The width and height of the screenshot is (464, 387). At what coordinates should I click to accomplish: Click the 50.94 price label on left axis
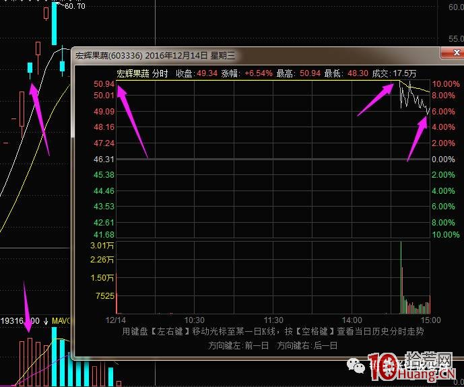point(104,84)
